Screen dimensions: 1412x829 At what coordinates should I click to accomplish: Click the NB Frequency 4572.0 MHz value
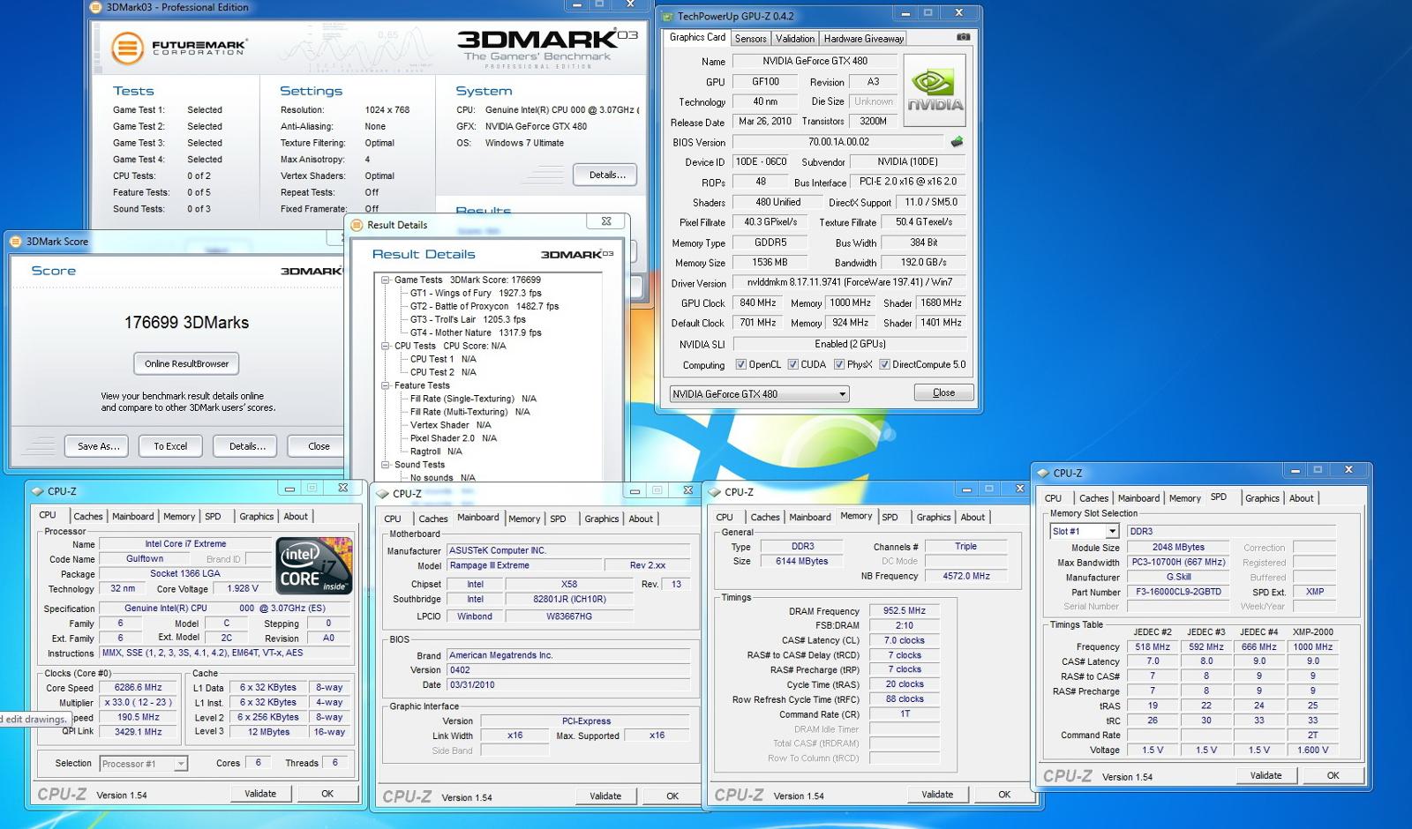[966, 576]
